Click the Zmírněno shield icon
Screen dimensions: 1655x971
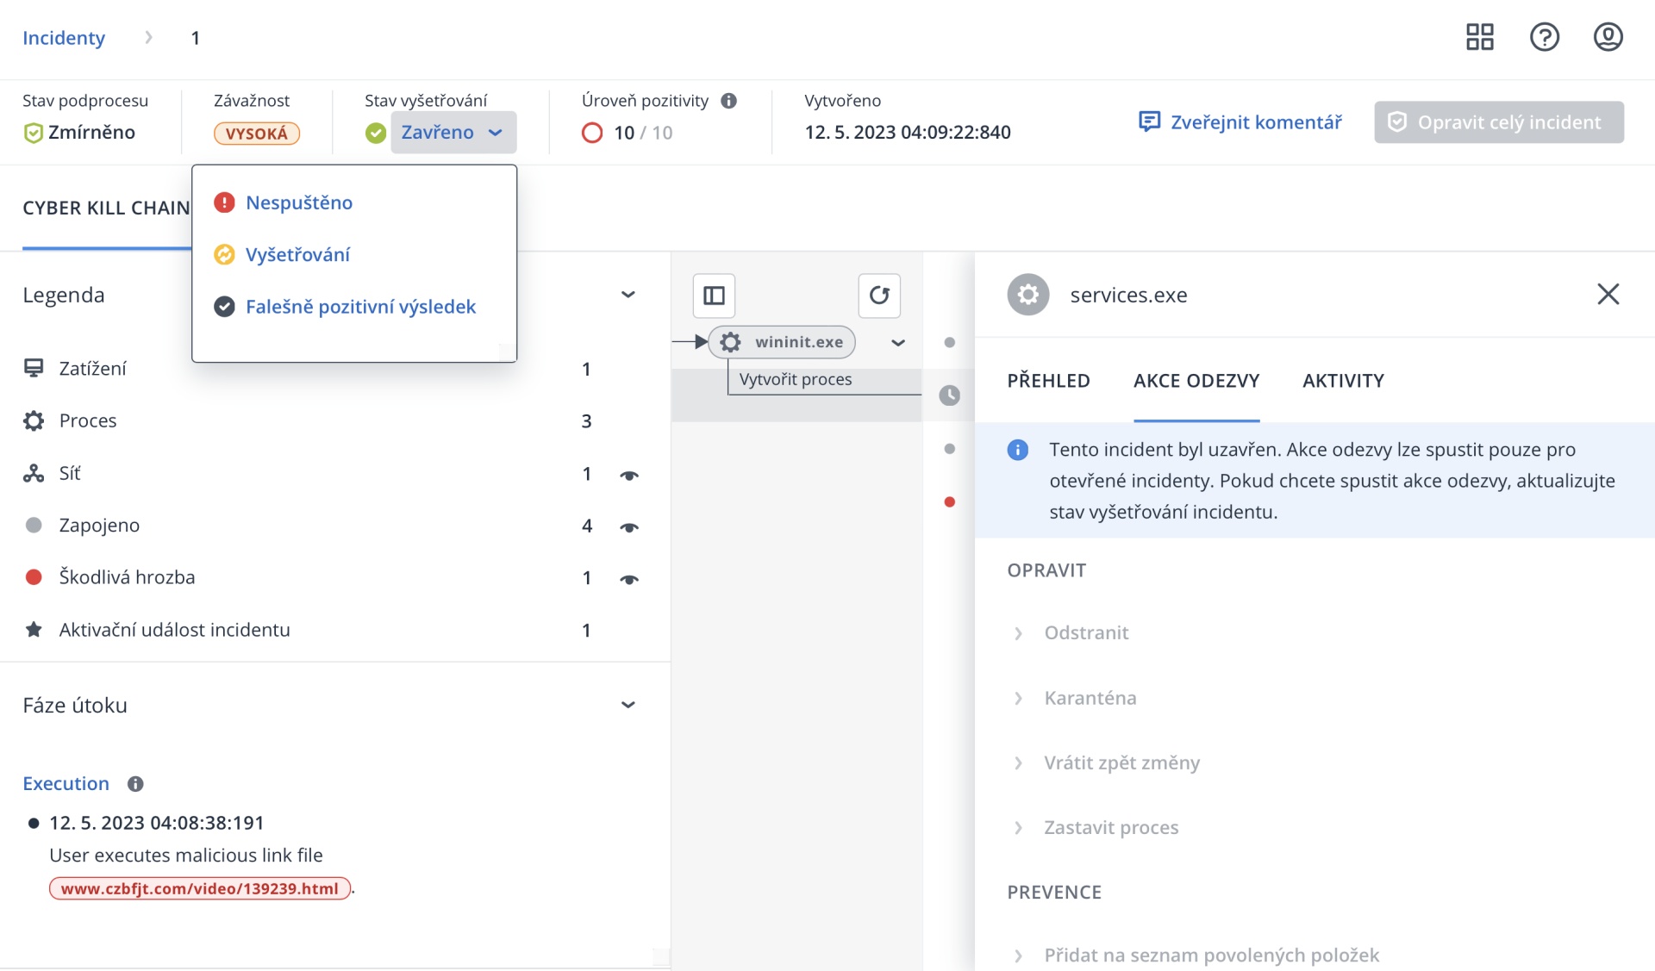(x=33, y=133)
